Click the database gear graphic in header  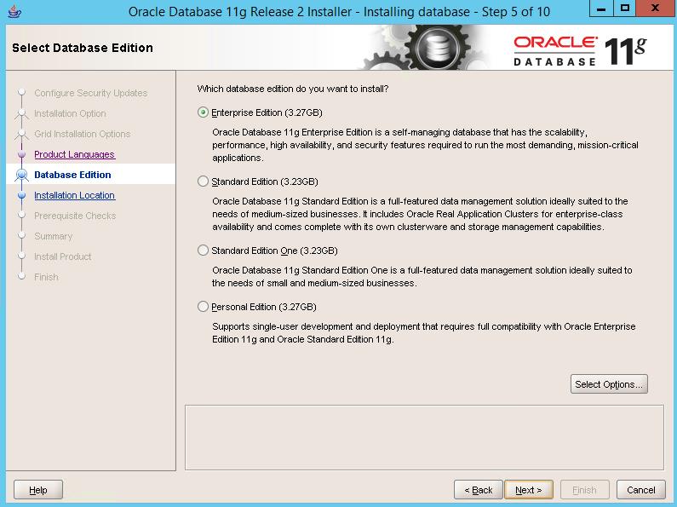pos(439,48)
